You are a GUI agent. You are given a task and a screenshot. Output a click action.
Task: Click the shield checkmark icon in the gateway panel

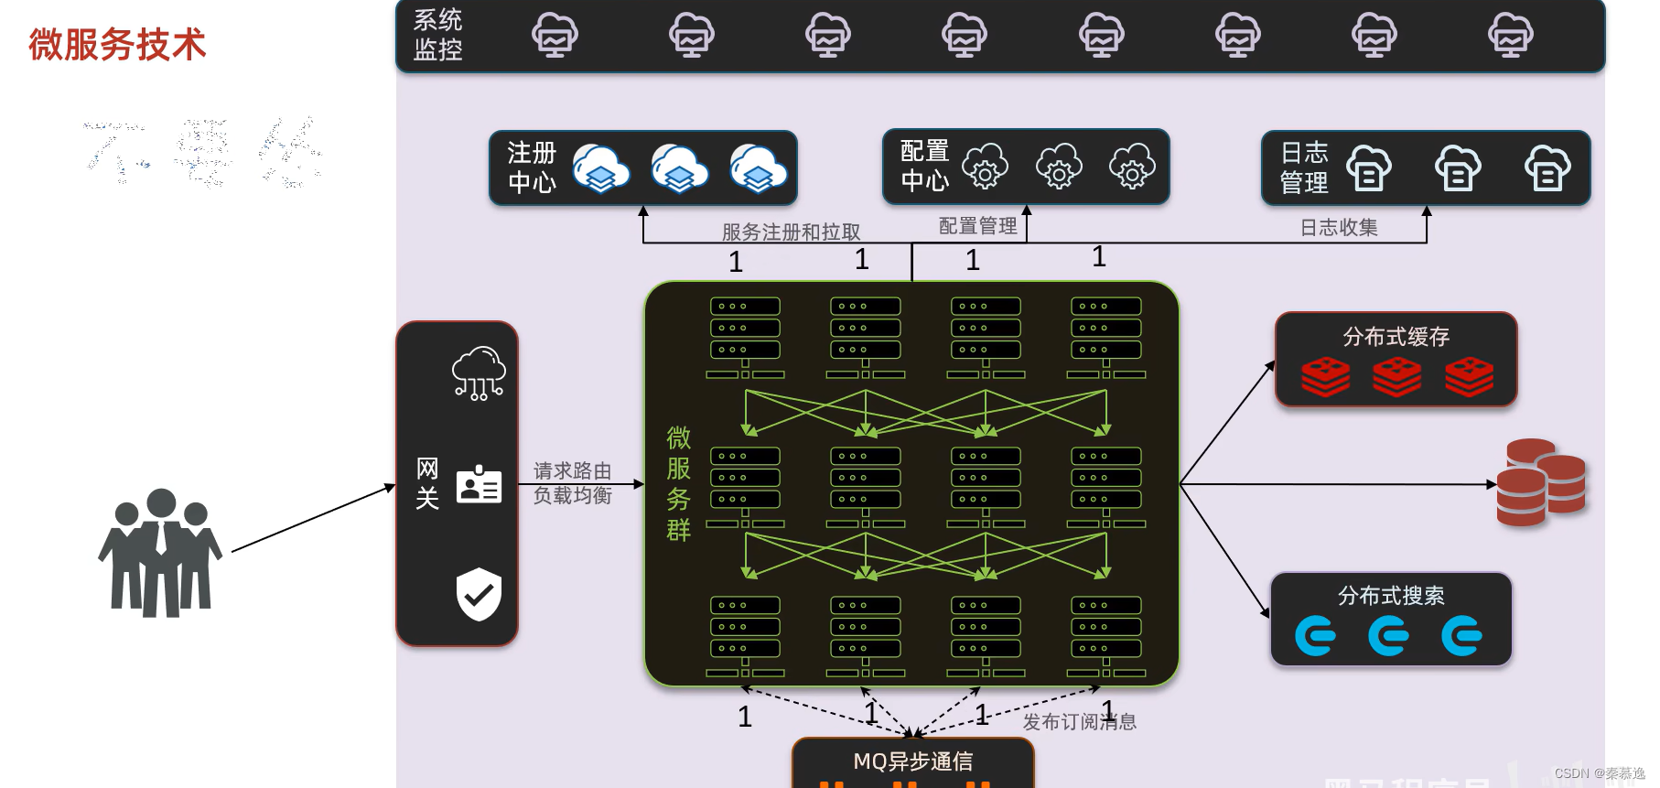pyautogui.click(x=479, y=594)
